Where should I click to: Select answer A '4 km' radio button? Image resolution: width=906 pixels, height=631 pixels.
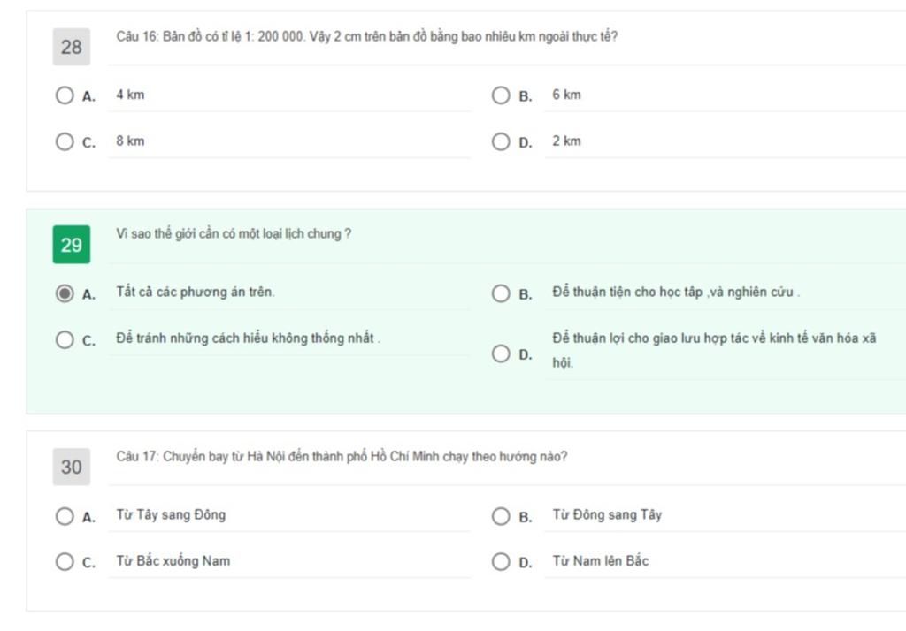click(65, 95)
